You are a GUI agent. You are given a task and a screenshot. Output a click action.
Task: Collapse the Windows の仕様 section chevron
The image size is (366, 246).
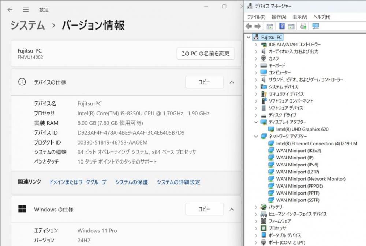(232, 209)
